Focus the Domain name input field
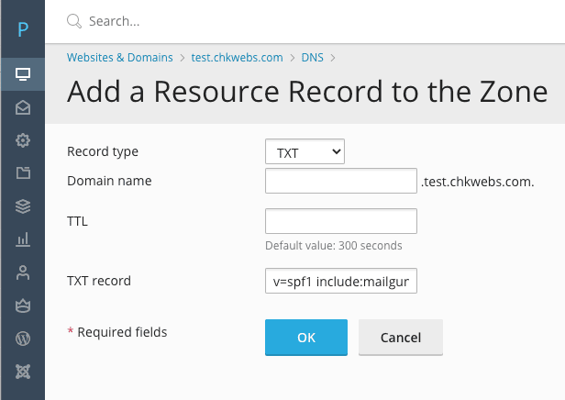The image size is (565, 400). [x=341, y=181]
